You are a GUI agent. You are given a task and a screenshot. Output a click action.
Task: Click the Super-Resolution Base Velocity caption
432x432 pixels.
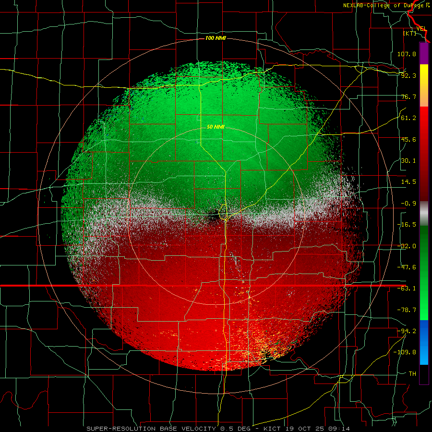tap(218, 429)
